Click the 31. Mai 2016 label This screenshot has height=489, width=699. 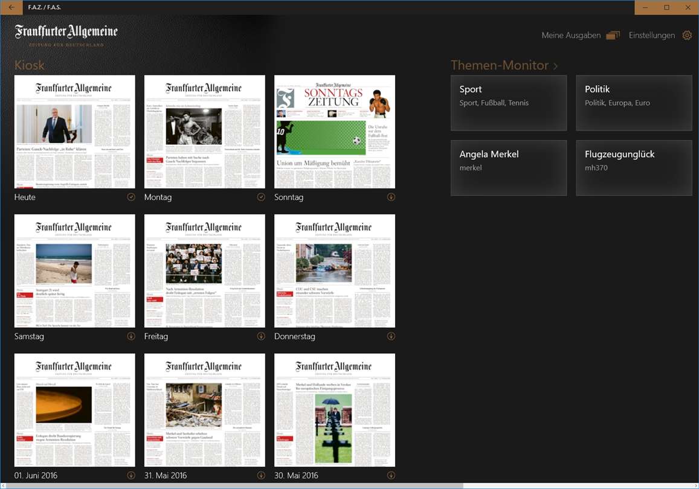166,475
